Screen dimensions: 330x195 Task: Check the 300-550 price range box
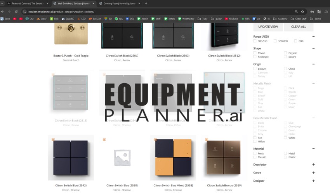(x=255, y=41)
